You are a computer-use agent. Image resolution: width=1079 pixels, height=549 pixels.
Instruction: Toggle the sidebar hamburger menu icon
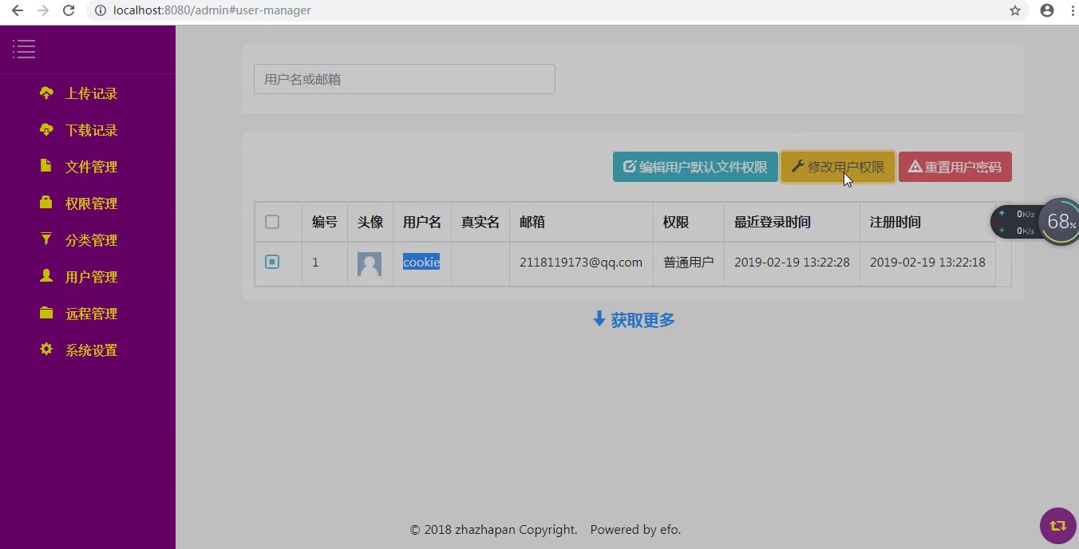coord(24,49)
